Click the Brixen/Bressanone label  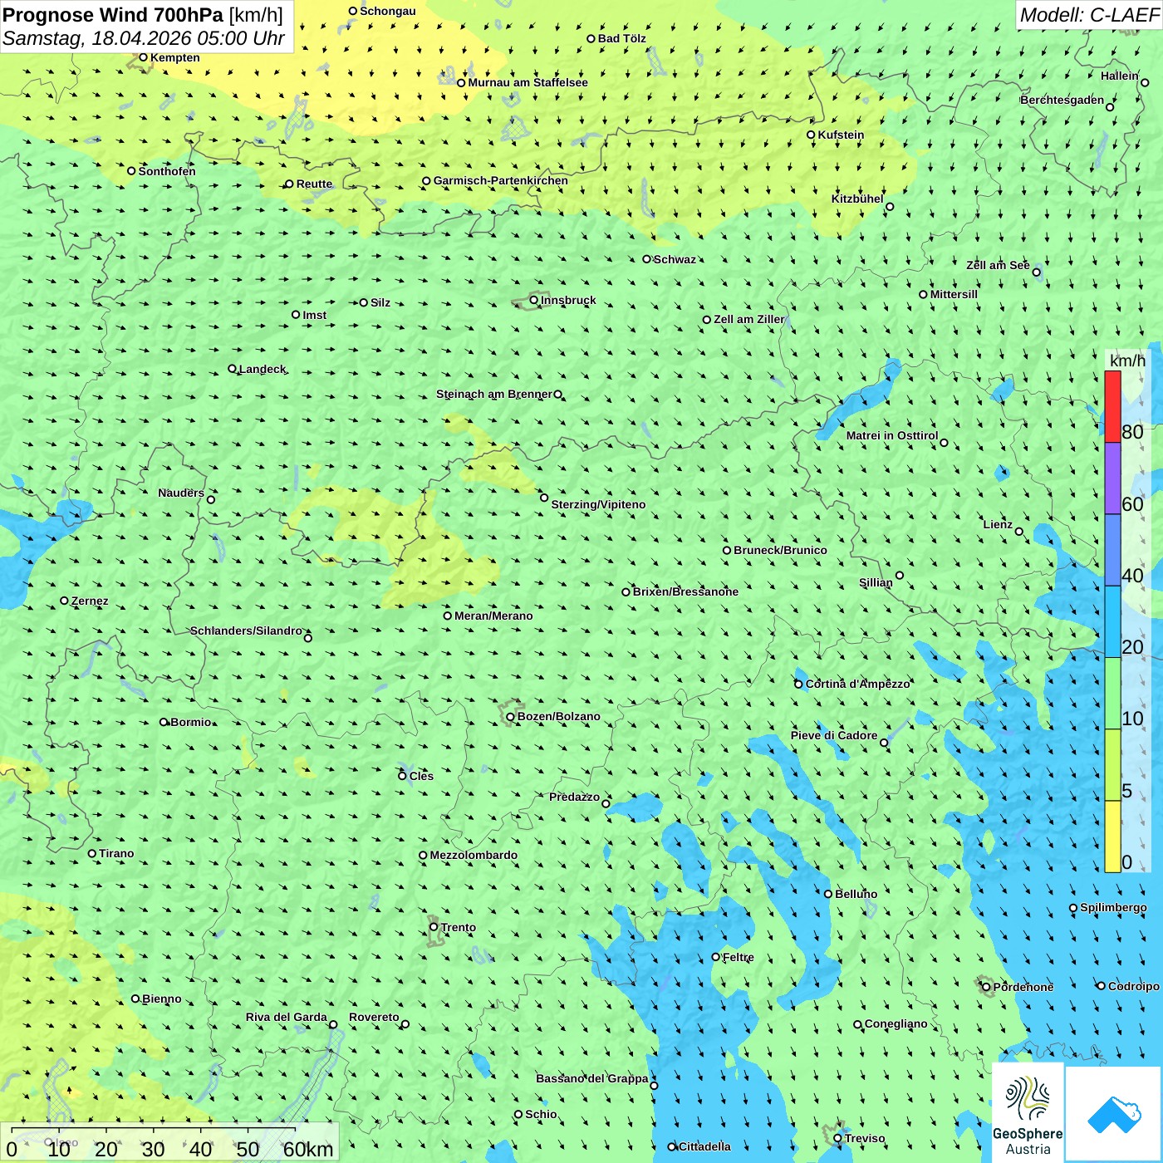click(685, 591)
